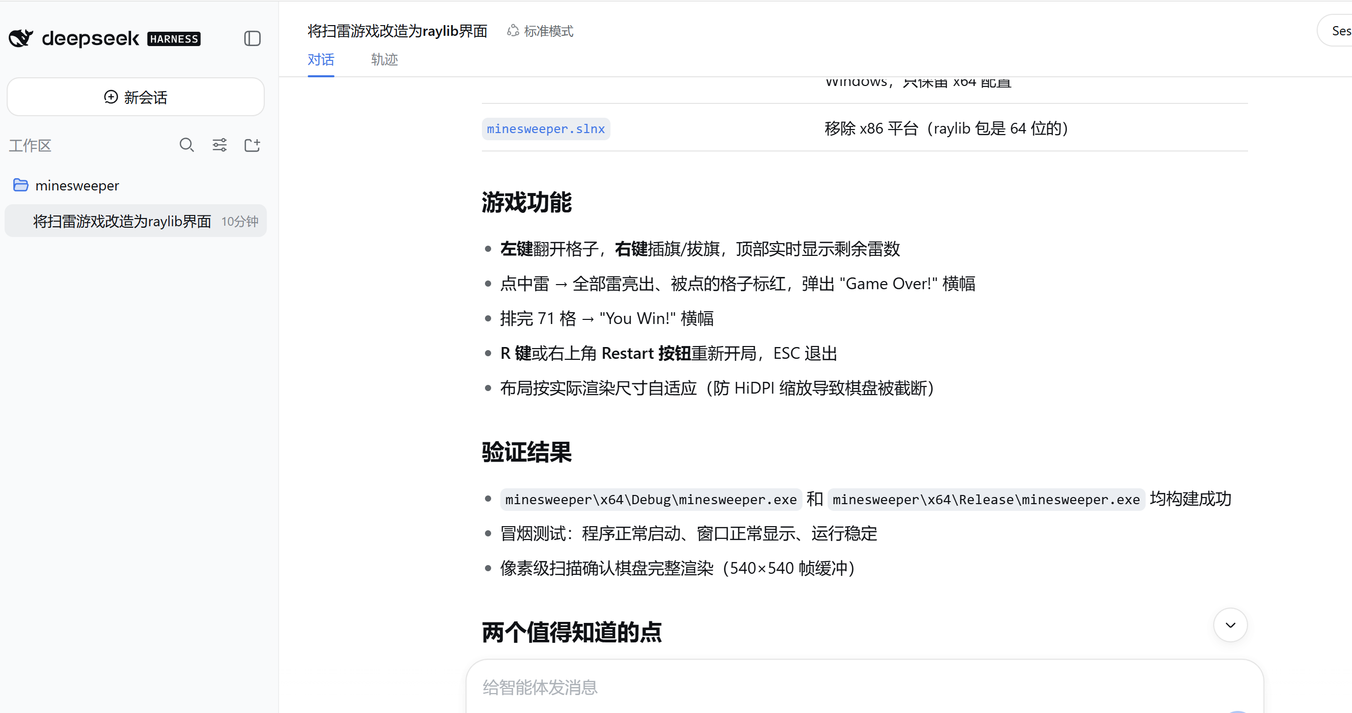Open session 将扫雷游戏改造为raylib界面 in sidebar
Screen dimensions: 1352x713
135,221
